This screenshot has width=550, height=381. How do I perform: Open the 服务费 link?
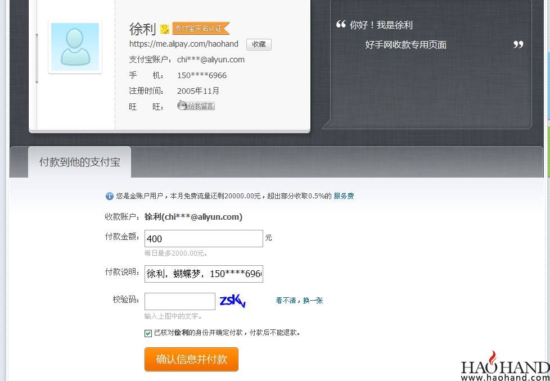(344, 196)
